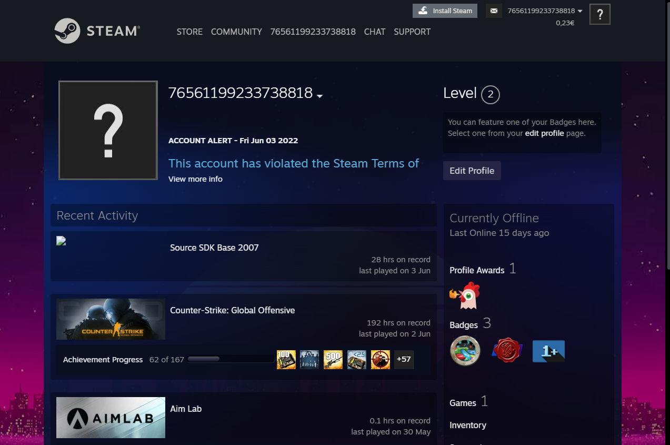The width and height of the screenshot is (670, 445).
Task: Show the +57 more achievements
Action: click(x=404, y=360)
